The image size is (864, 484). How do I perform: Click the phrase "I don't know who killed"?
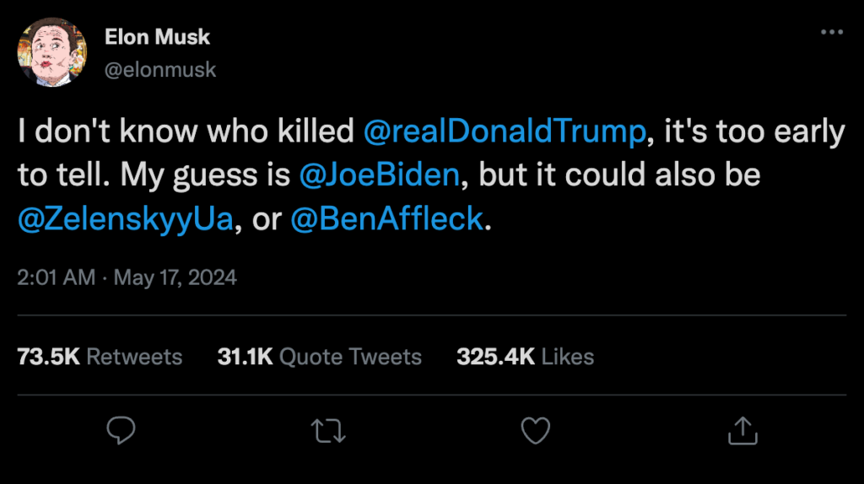(186, 131)
